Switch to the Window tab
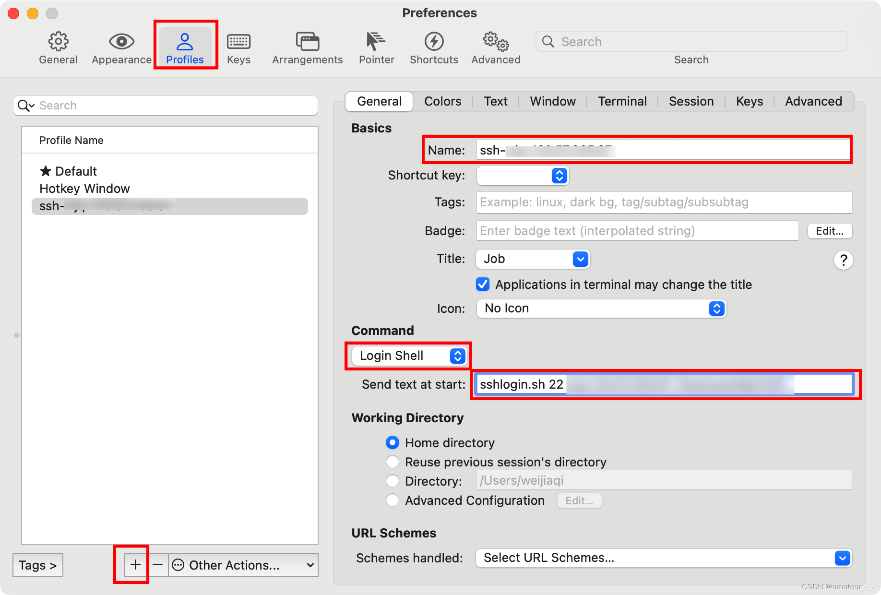Viewport: 881px width, 595px height. tap(553, 101)
